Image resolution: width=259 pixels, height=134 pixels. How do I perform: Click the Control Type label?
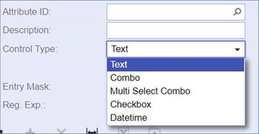30,49
